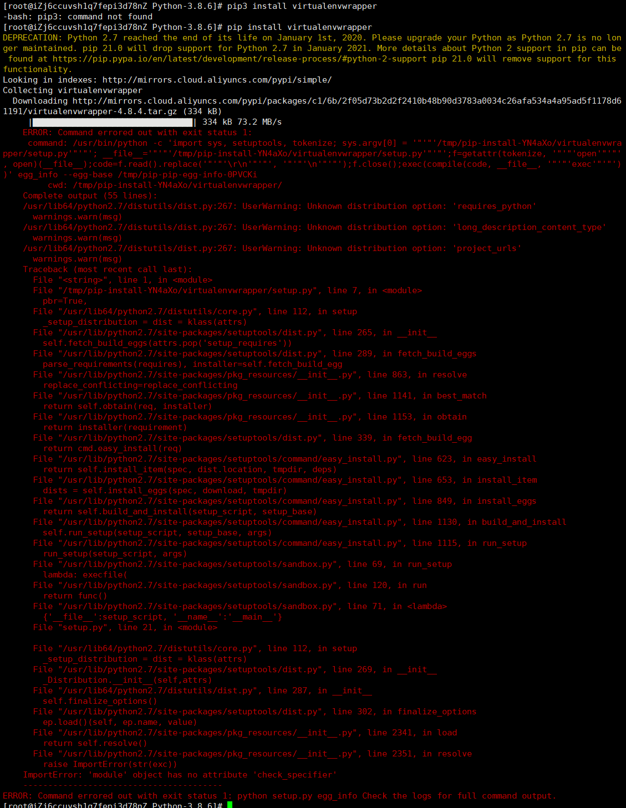
Task: Click the mirrors.cloud.aliyuncs.com/pypi/simple/ index URL
Action: [217, 80]
